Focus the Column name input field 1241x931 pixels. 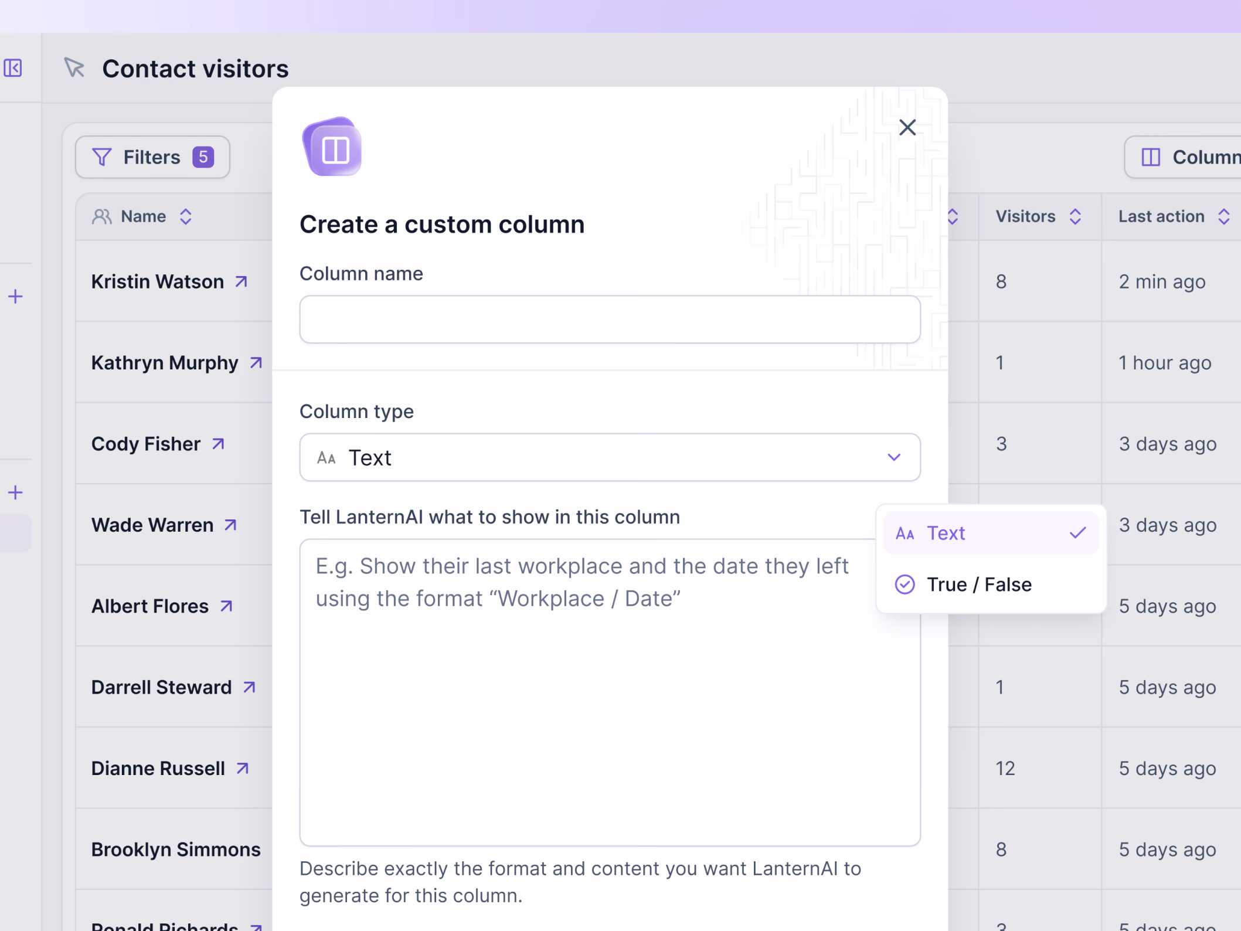610,320
